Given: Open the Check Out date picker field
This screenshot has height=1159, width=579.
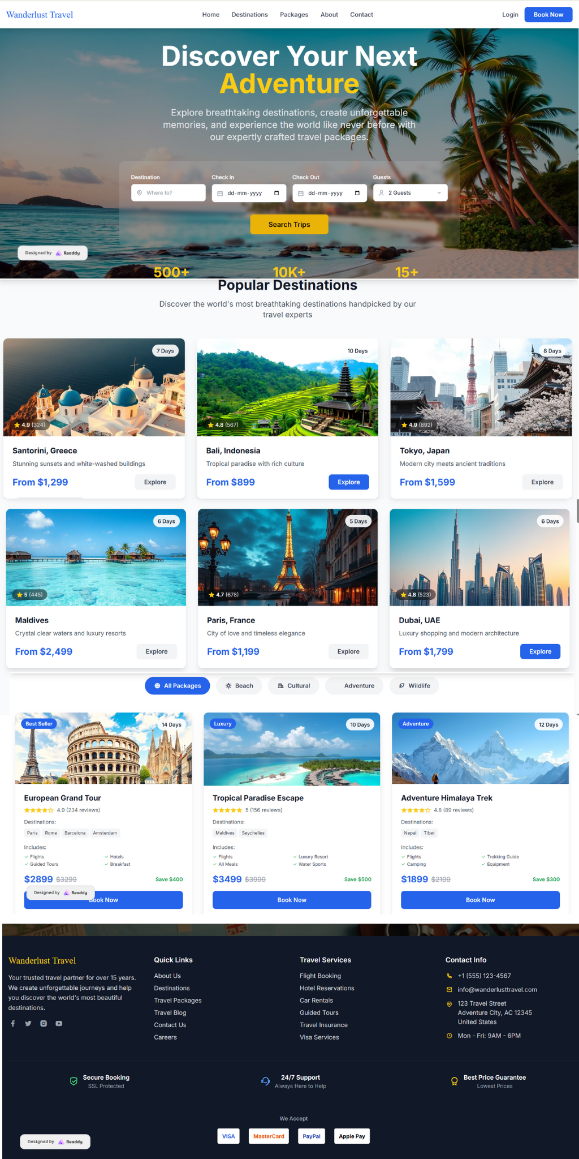Looking at the screenshot, I should 330,193.
